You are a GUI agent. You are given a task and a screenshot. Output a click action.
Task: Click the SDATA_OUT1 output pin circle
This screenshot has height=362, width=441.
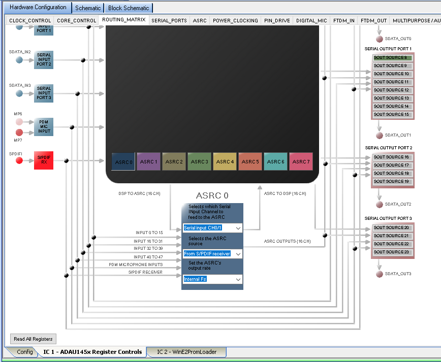point(379,136)
